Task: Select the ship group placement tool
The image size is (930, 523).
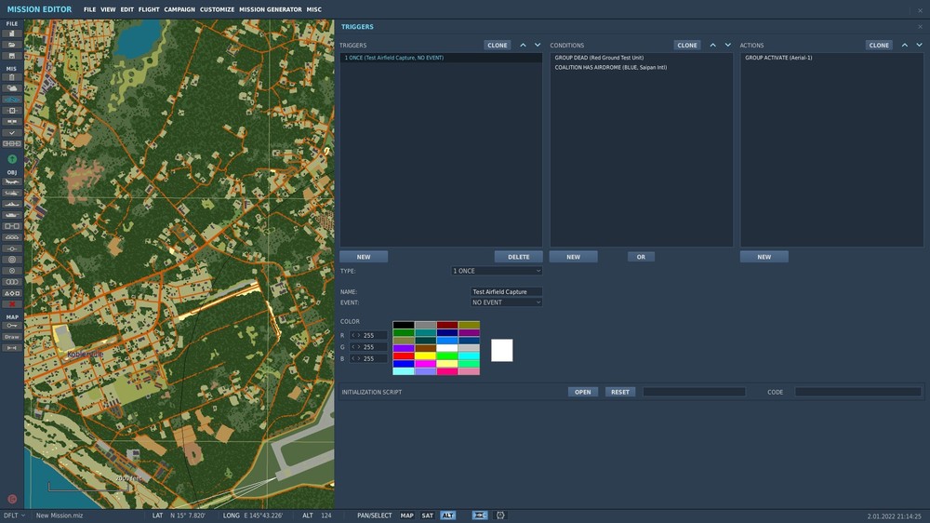Action: point(12,204)
